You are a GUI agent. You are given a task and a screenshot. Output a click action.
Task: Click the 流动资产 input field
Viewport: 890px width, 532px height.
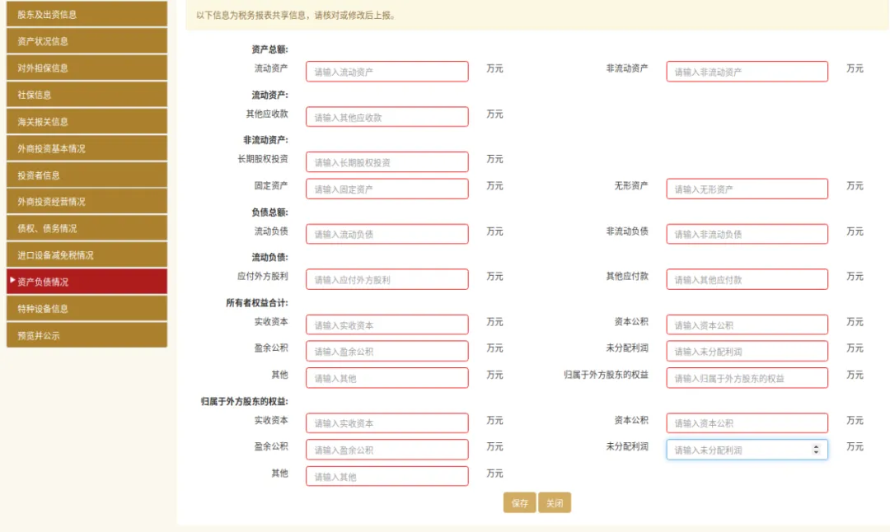tap(386, 71)
